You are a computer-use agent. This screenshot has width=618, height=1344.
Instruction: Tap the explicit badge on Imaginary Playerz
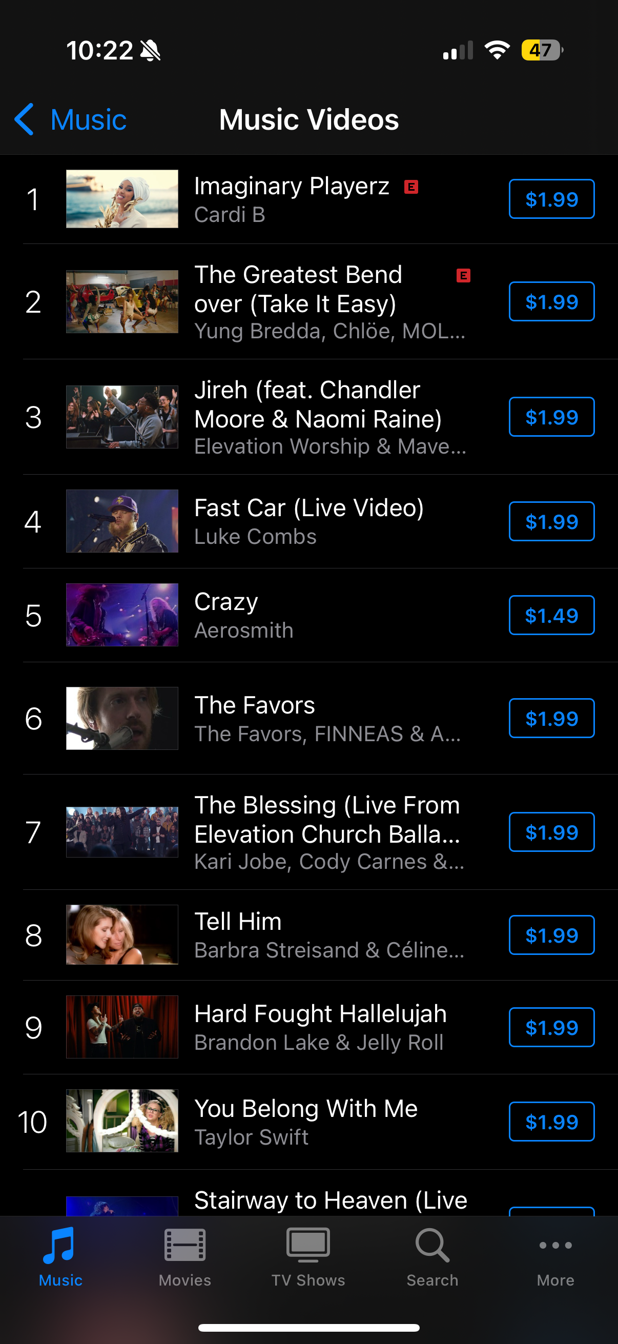click(411, 187)
